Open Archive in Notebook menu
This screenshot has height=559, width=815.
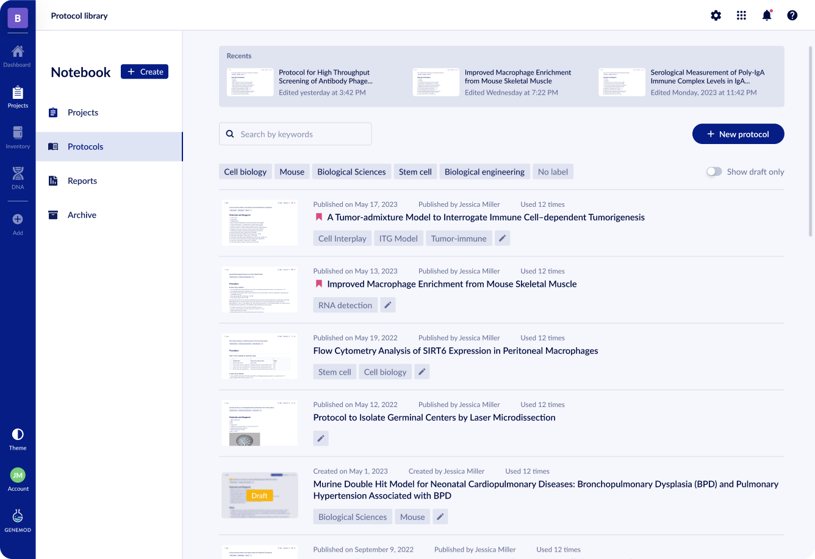[x=82, y=215]
